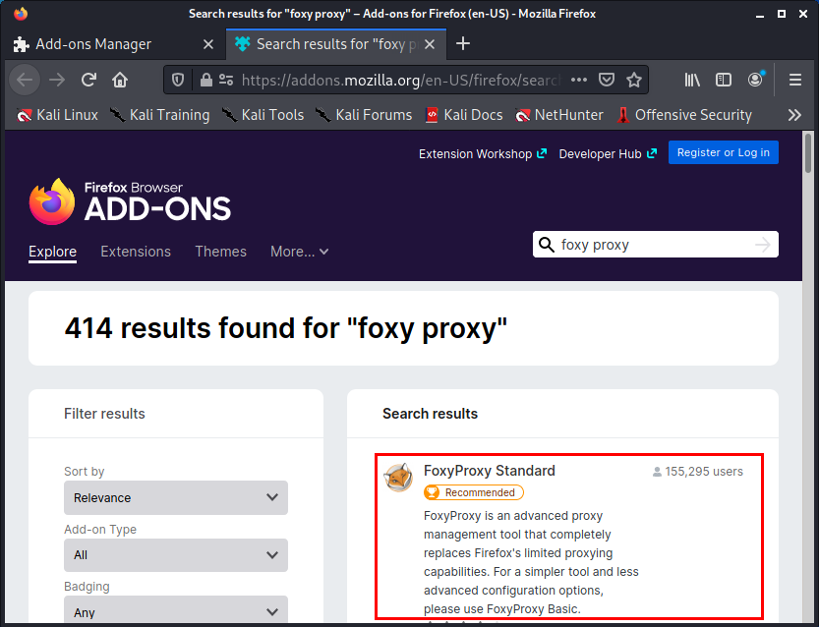Open a new tab
This screenshot has height=627, width=819.
tap(463, 44)
